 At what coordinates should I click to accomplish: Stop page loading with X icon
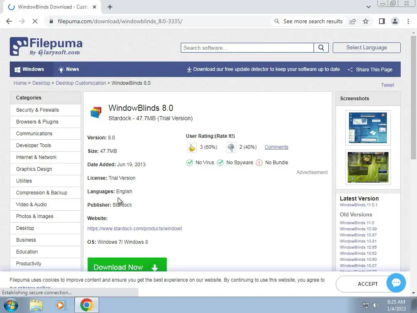[x=35, y=21]
